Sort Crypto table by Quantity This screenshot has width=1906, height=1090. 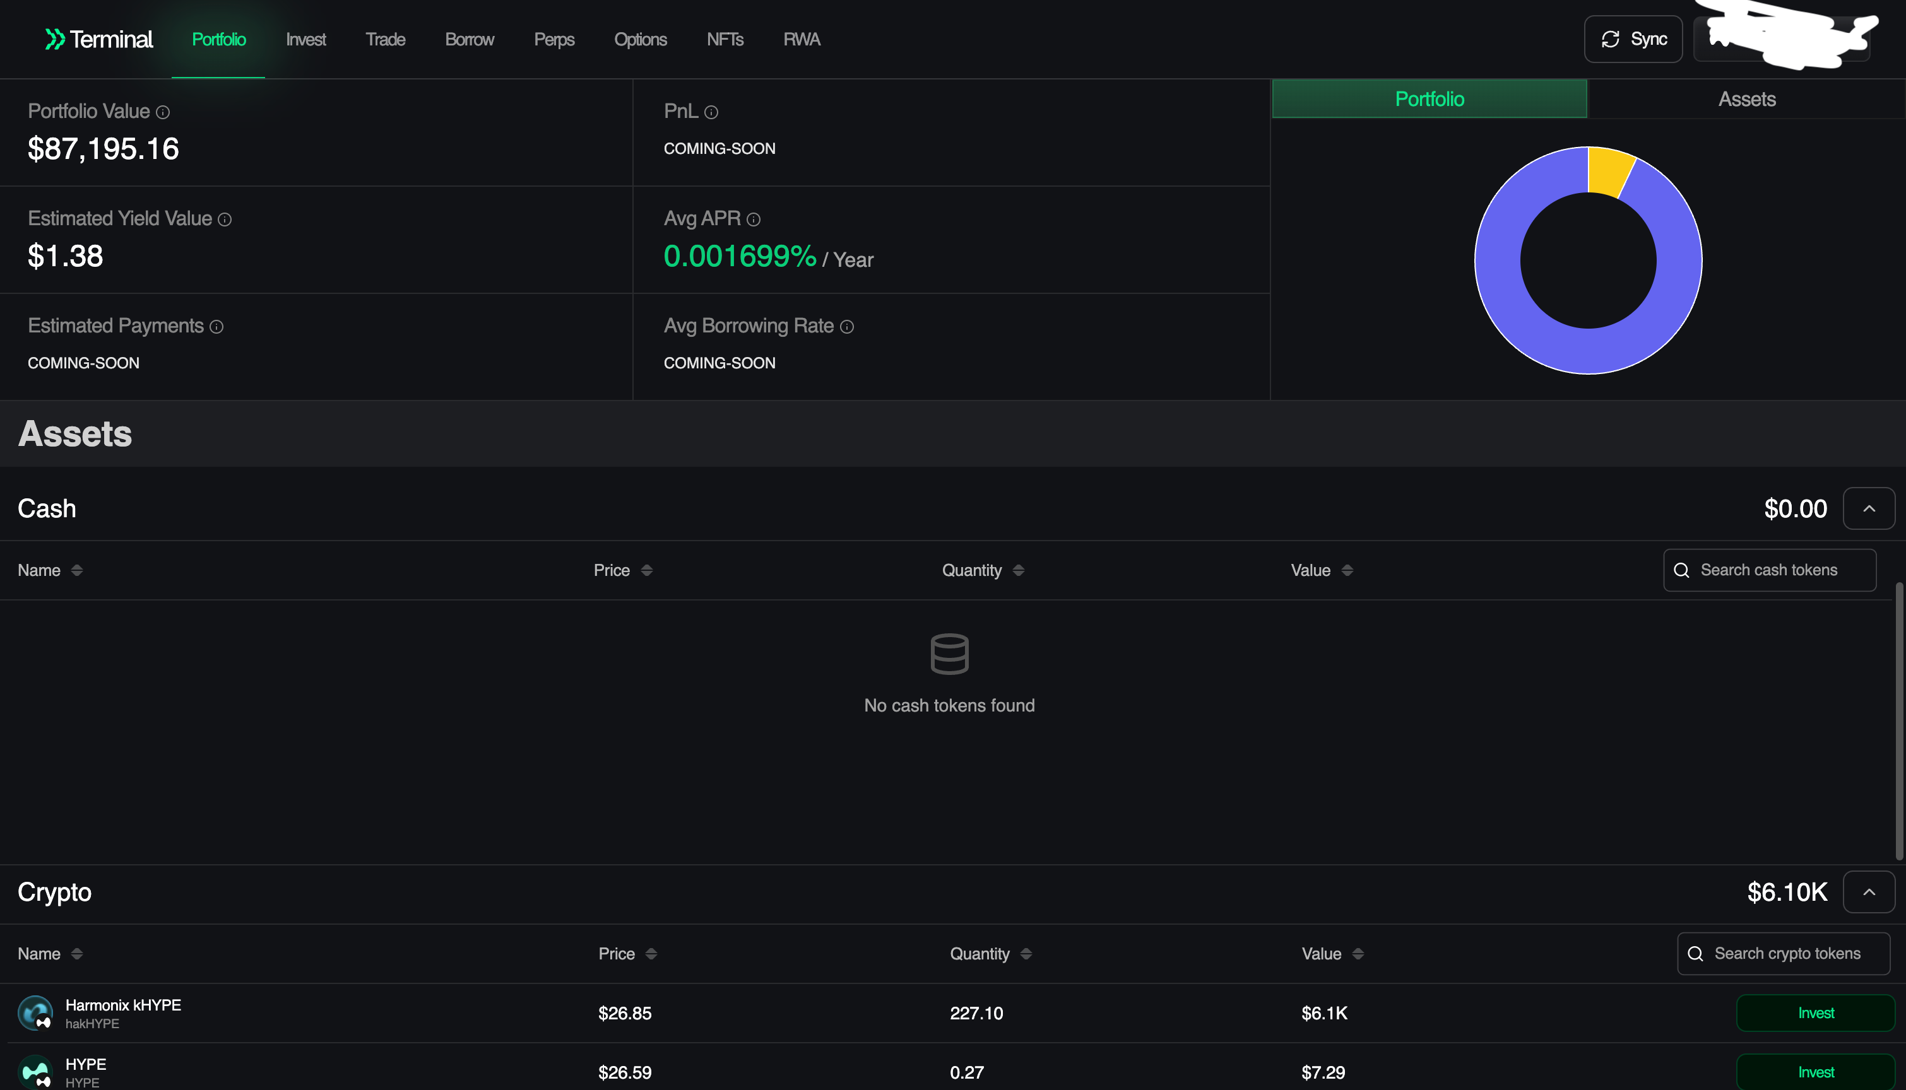pyautogui.click(x=1026, y=954)
